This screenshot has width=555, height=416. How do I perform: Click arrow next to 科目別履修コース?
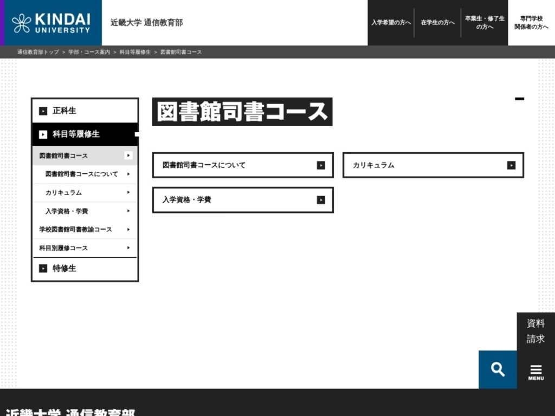point(128,248)
